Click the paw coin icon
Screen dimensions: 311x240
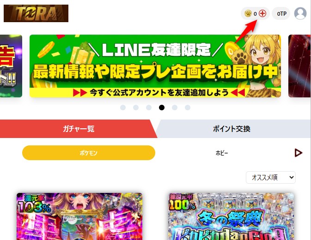[248, 13]
